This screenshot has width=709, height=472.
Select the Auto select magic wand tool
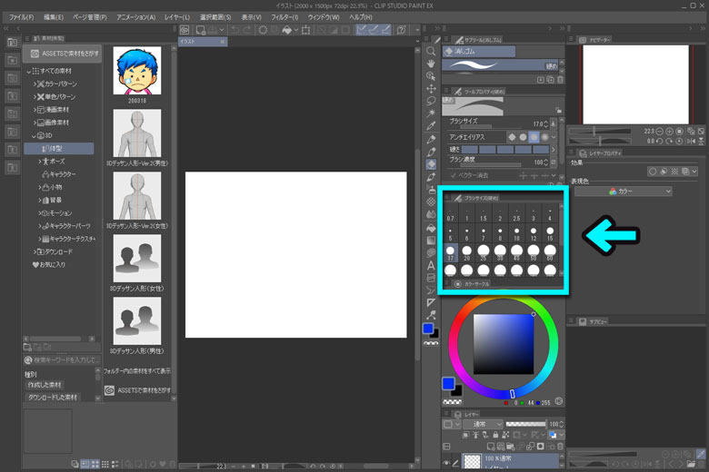(x=431, y=113)
